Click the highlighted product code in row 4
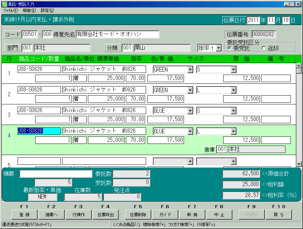 [39, 131]
